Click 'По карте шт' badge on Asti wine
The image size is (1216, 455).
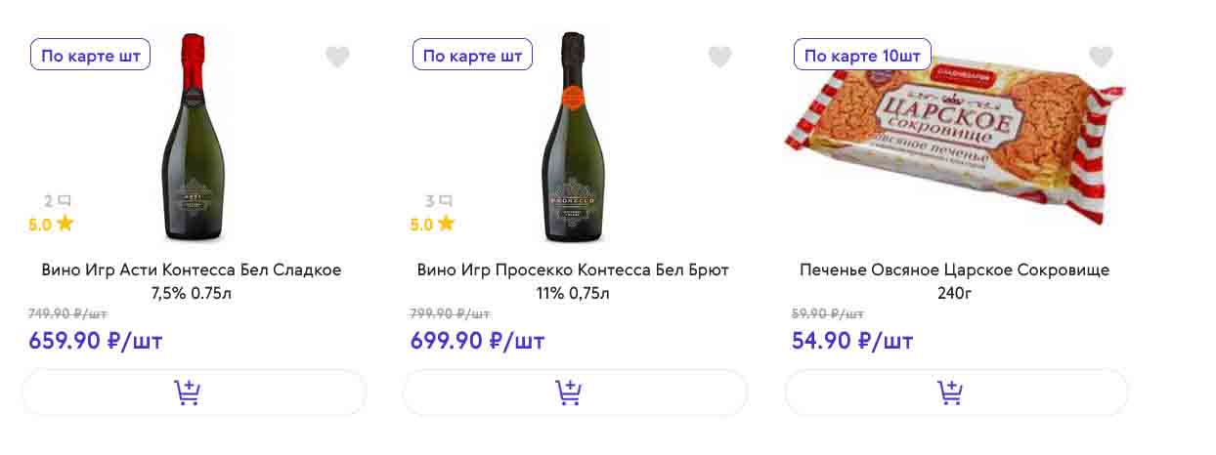point(91,56)
